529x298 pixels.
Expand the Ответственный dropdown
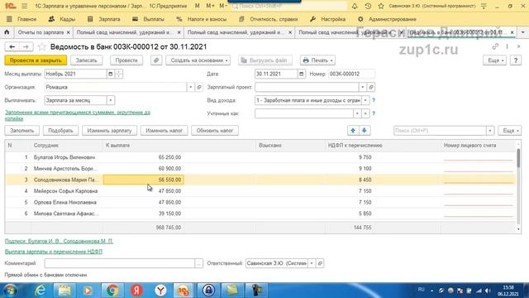pyautogui.click(x=312, y=263)
